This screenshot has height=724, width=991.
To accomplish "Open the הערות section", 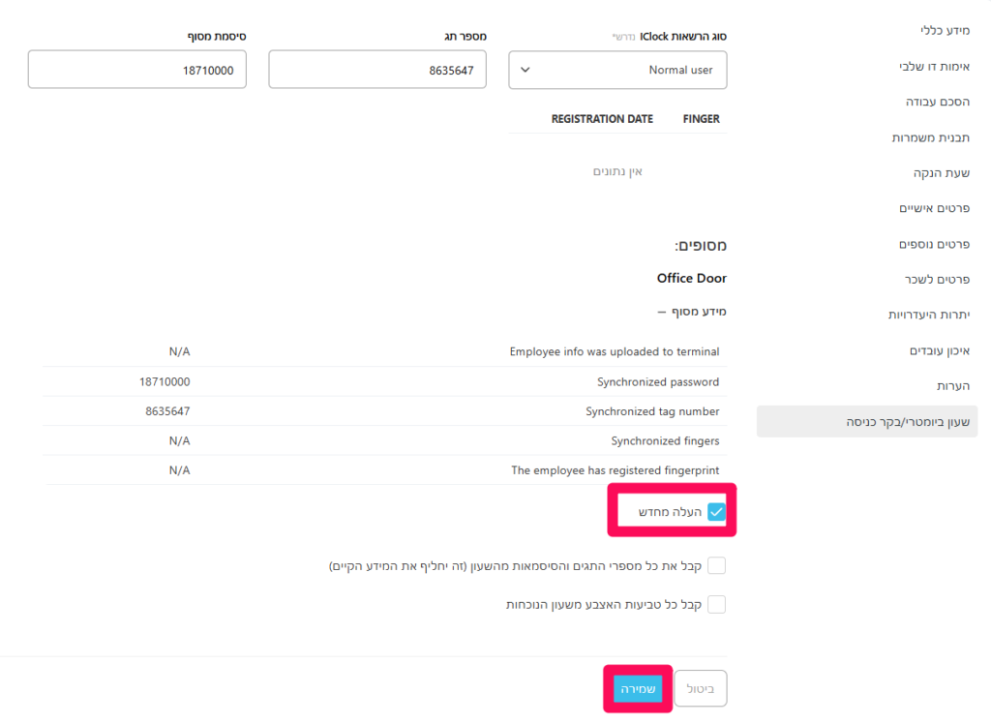I will [953, 385].
